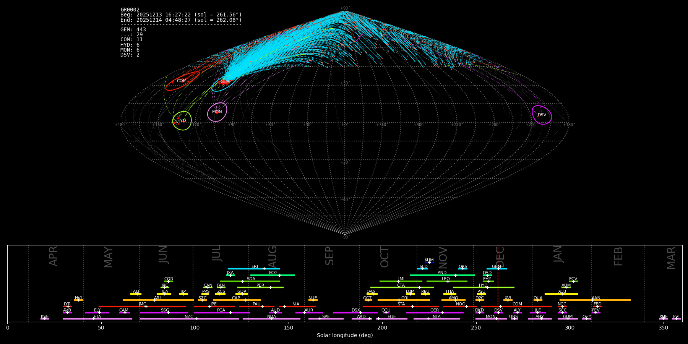Select the XCB shower label in the timeline

(x=562, y=291)
